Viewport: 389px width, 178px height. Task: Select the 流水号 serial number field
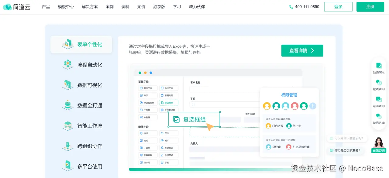pos(148,162)
